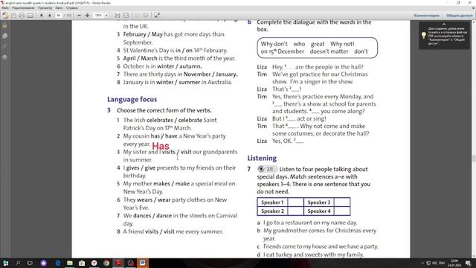Viewport: 476px width, 268px height.
Task: Open File Explorer from taskbar
Action: [70, 263]
